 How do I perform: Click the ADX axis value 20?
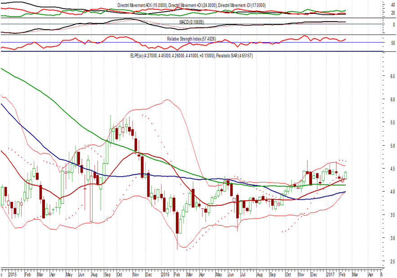coord(393,13)
